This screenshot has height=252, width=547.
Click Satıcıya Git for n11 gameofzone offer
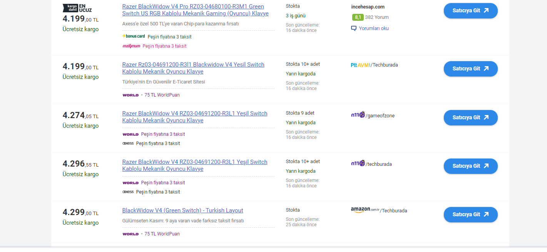(x=470, y=117)
